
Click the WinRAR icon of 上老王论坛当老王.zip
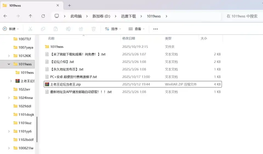point(47,84)
